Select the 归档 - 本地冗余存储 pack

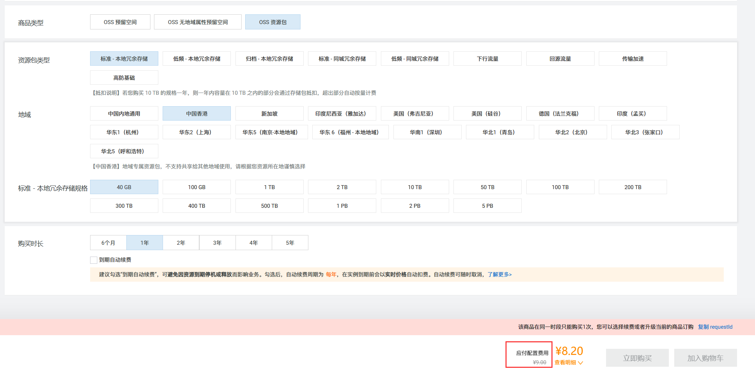pyautogui.click(x=269, y=58)
